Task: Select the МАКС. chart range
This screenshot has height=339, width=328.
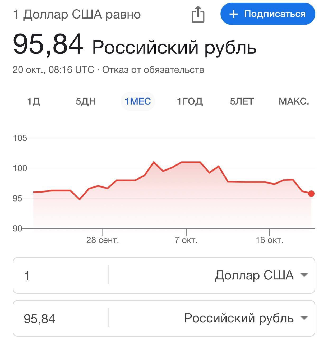Action: pos(294,101)
